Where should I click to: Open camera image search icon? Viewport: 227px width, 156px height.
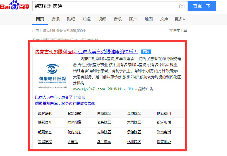click(x=182, y=6)
